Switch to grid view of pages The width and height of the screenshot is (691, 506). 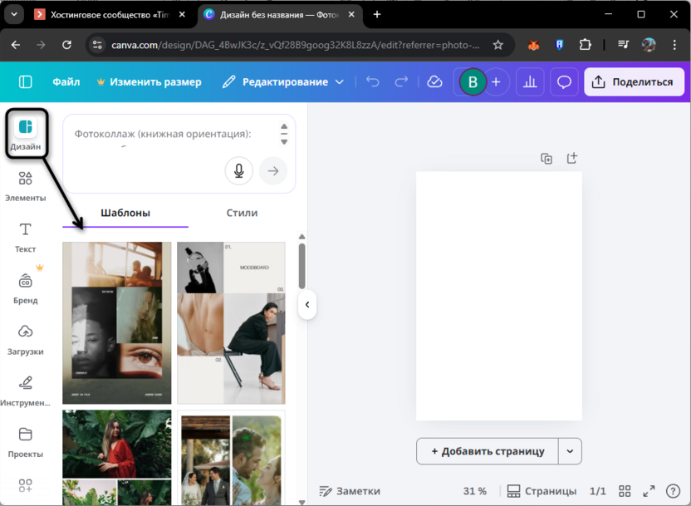[627, 491]
